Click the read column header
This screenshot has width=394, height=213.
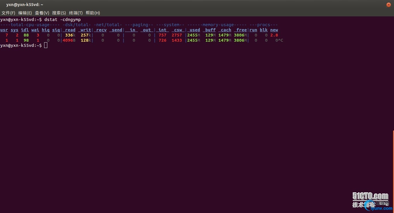click(69, 30)
